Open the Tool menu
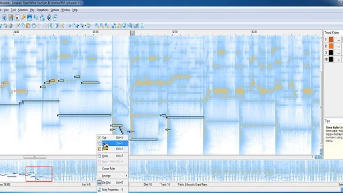The width and height of the screenshot is (343, 193). point(13,10)
